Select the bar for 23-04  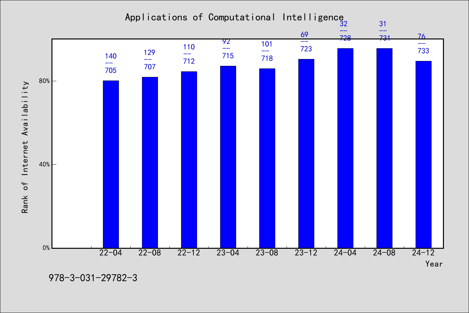click(228, 157)
